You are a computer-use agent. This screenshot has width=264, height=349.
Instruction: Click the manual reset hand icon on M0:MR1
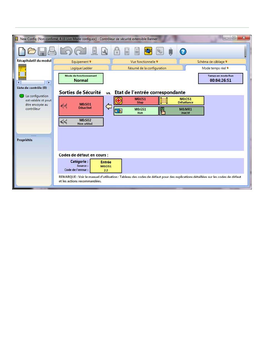pos(163,111)
